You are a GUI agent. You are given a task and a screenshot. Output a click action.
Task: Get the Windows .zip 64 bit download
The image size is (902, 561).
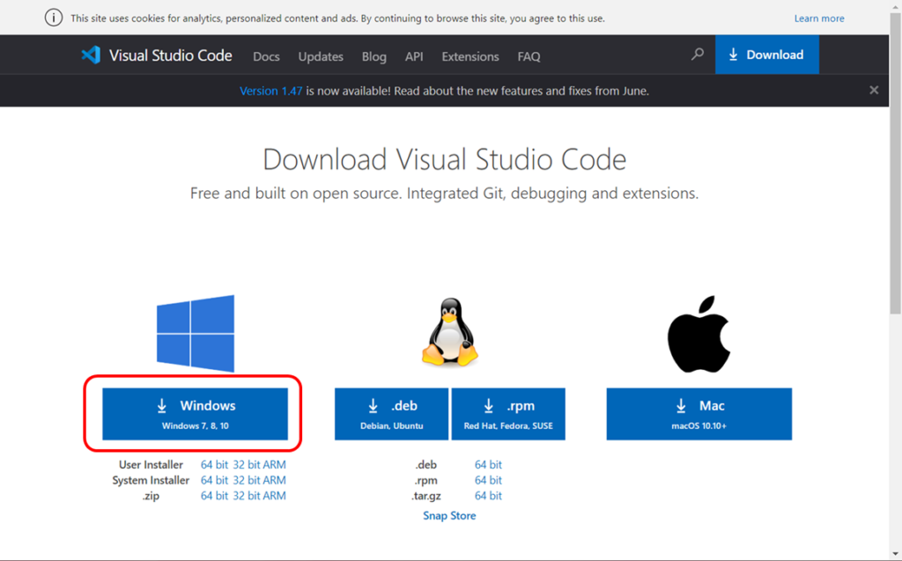pos(214,496)
